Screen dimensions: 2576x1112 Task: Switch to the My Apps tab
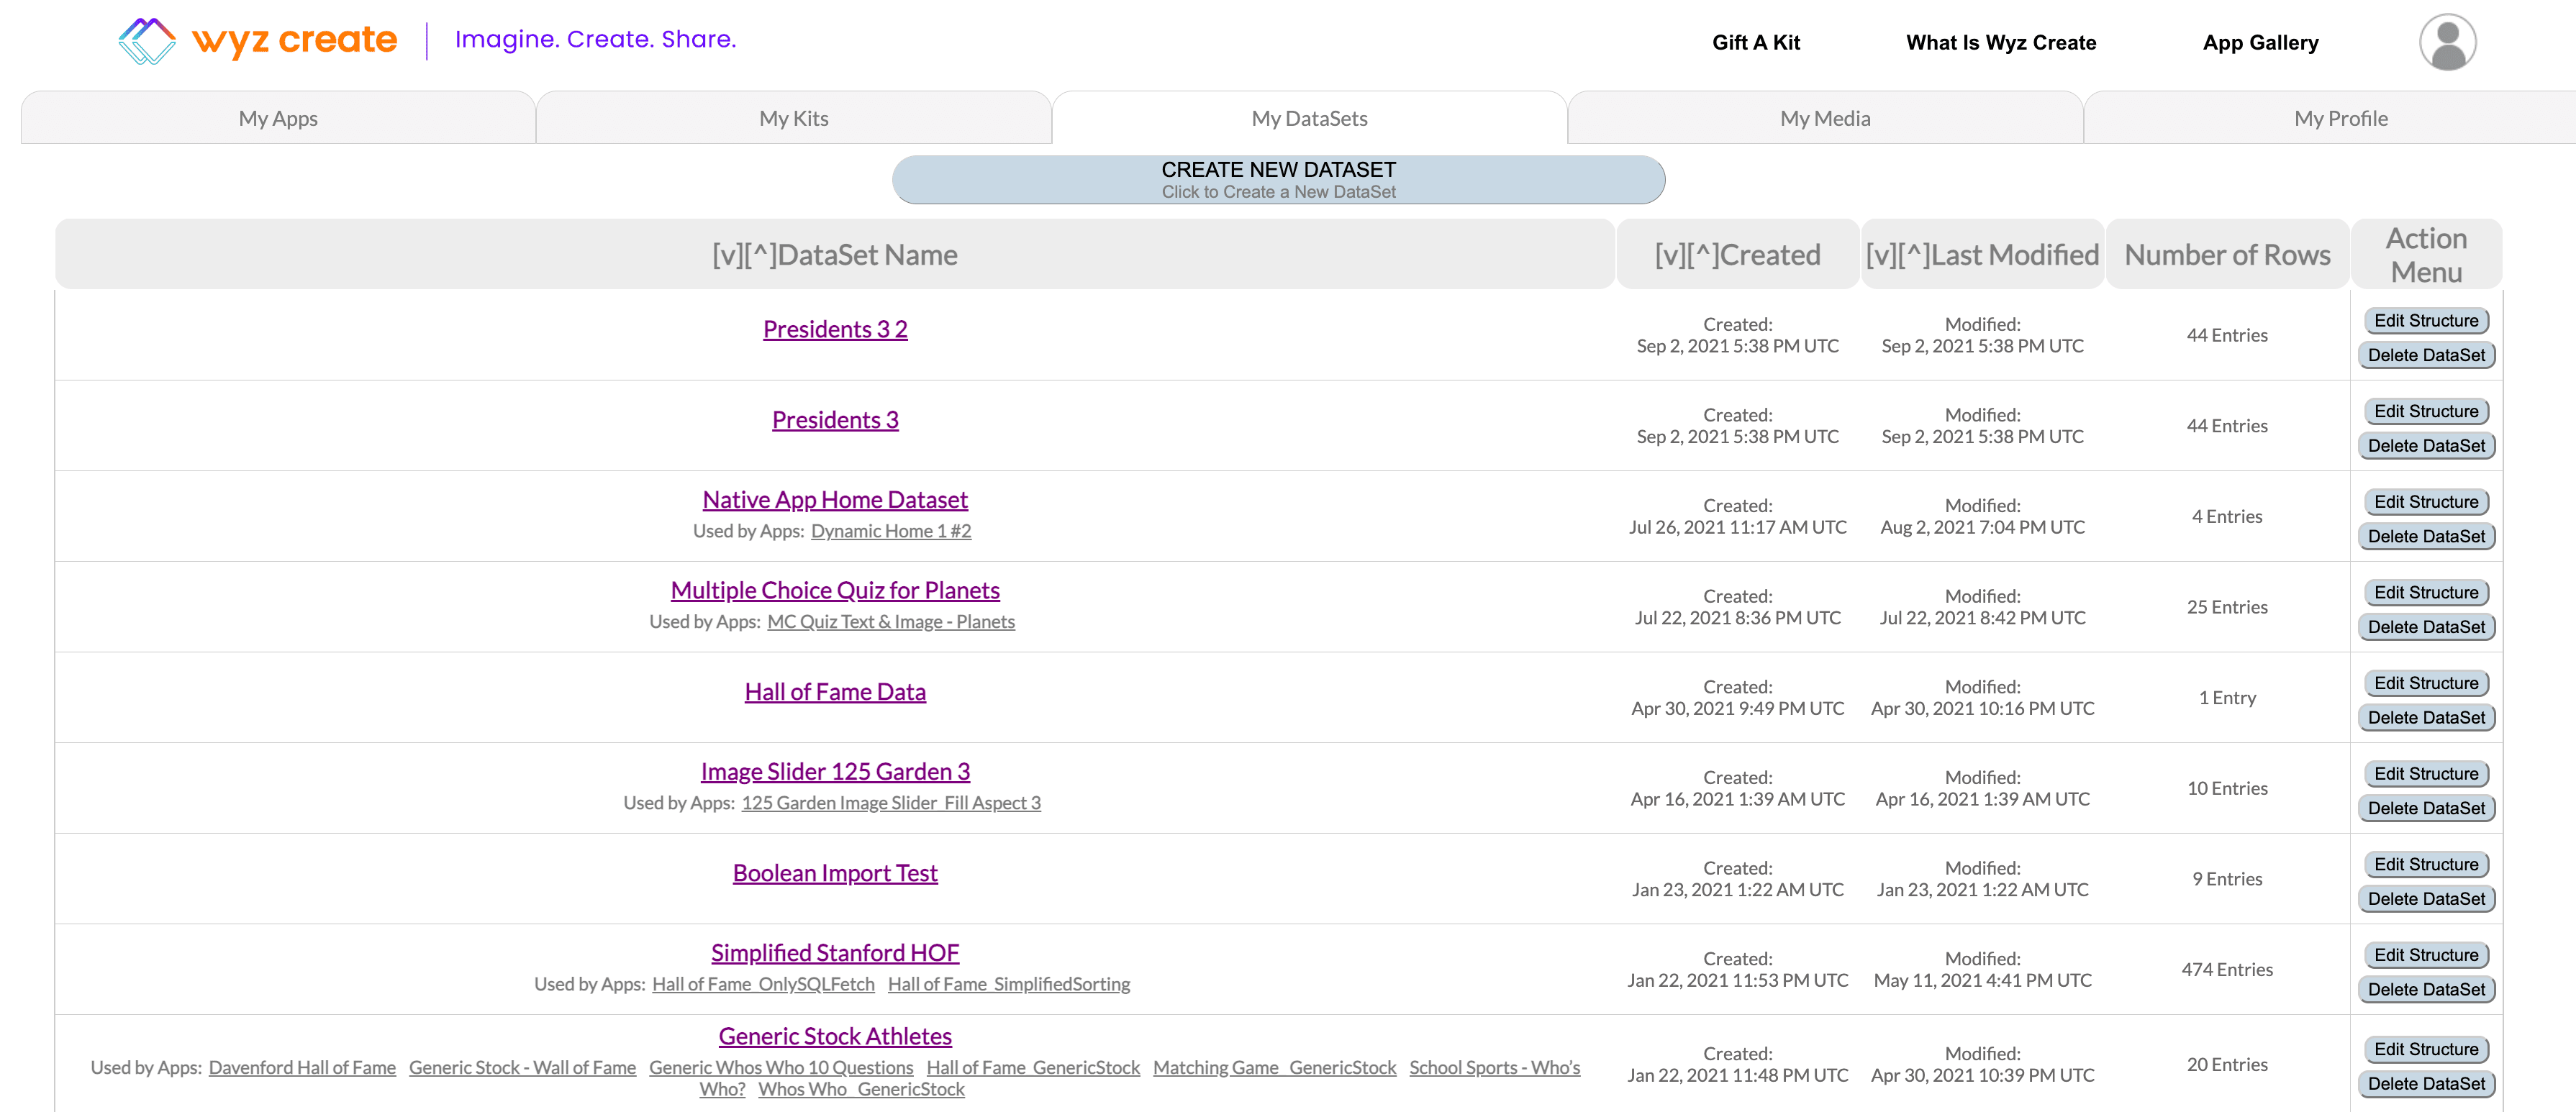pos(278,118)
